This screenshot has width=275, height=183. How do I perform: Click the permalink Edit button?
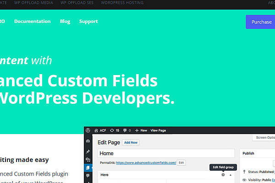coord(181,163)
